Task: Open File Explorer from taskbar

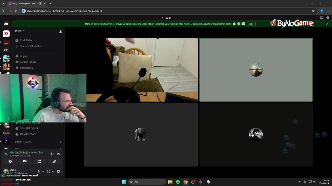Action: (x=170, y=182)
